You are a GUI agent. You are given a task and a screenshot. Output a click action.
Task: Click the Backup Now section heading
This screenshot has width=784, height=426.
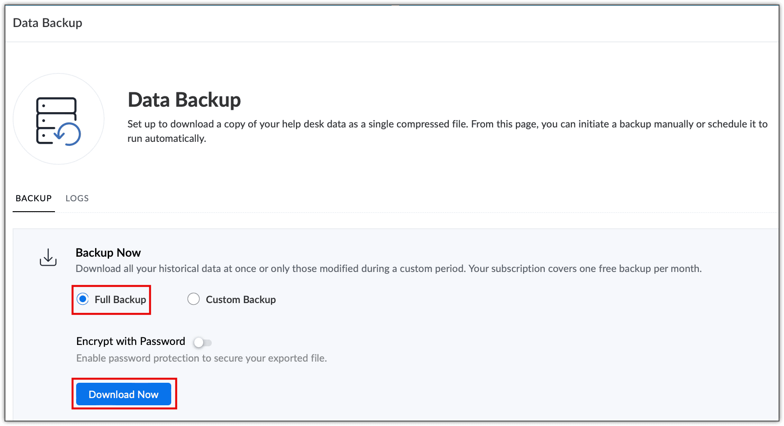[x=108, y=253]
